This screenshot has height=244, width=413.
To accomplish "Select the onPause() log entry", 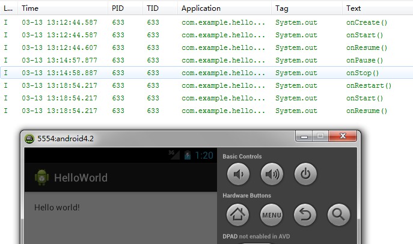I will pos(207,60).
